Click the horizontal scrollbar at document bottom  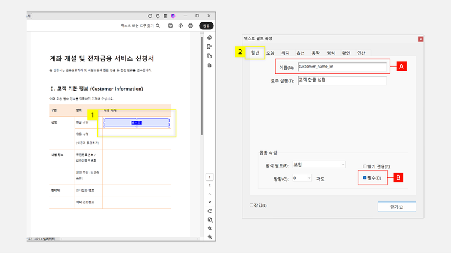pos(129,239)
